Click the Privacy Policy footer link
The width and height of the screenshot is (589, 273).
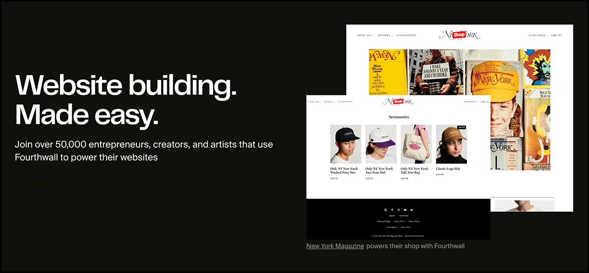coord(414,221)
